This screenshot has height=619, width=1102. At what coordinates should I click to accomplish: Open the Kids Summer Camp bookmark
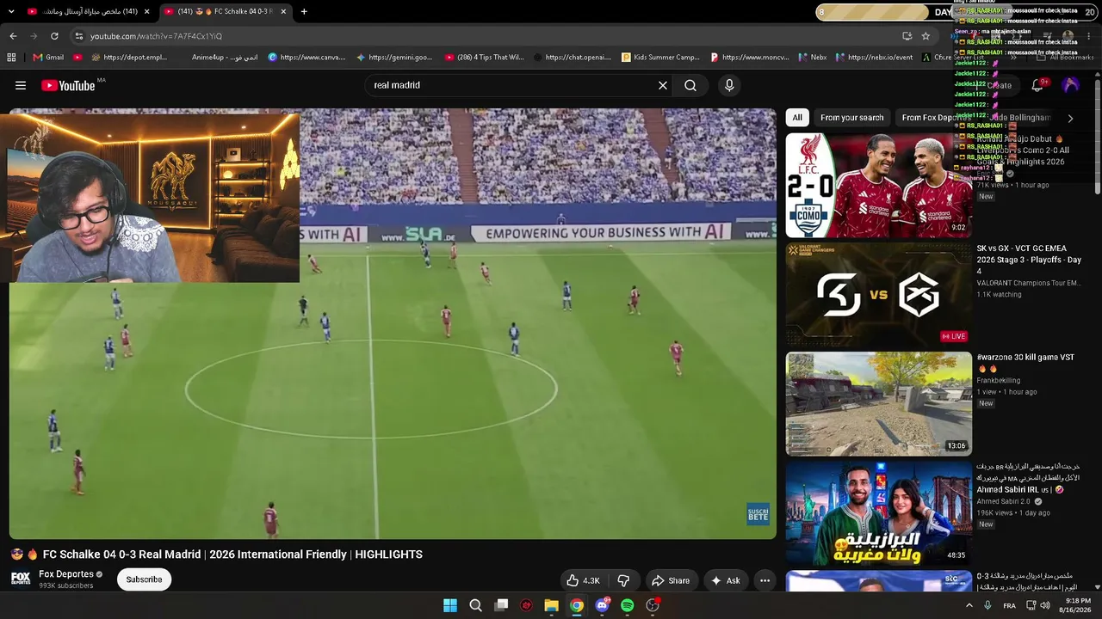(660, 58)
